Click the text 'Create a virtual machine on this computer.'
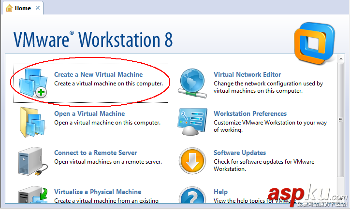Screen dimensions: 350x210 click(x=108, y=84)
